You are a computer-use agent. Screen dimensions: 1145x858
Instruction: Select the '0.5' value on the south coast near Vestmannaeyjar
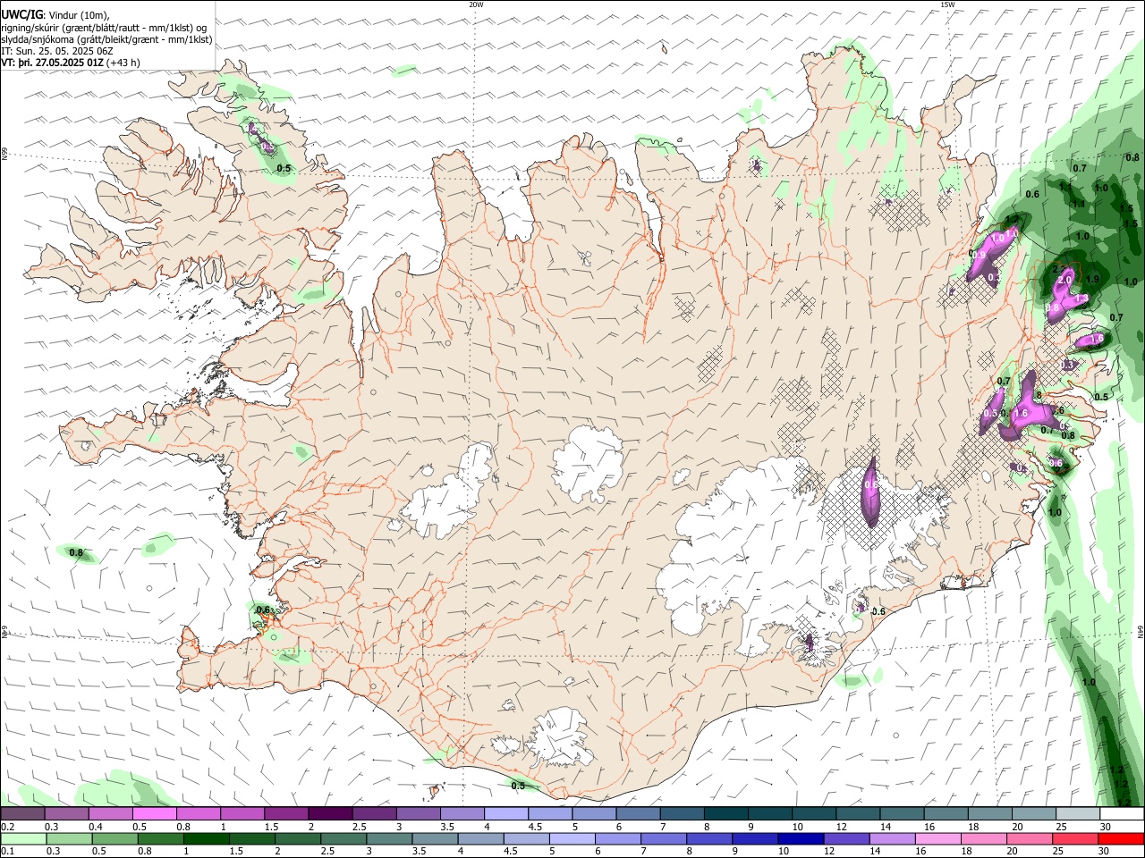tap(518, 786)
